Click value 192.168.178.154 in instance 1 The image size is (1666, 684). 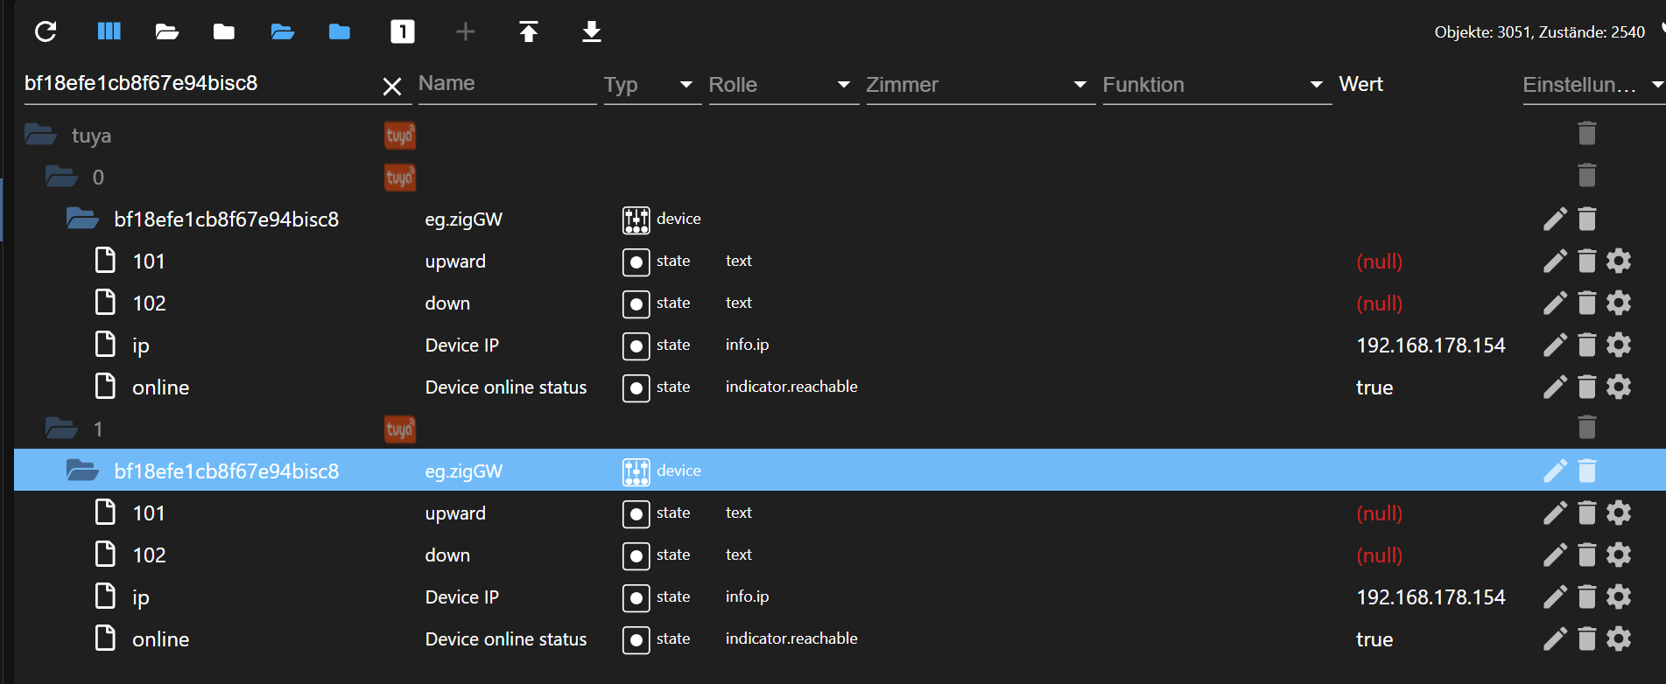click(x=1431, y=597)
